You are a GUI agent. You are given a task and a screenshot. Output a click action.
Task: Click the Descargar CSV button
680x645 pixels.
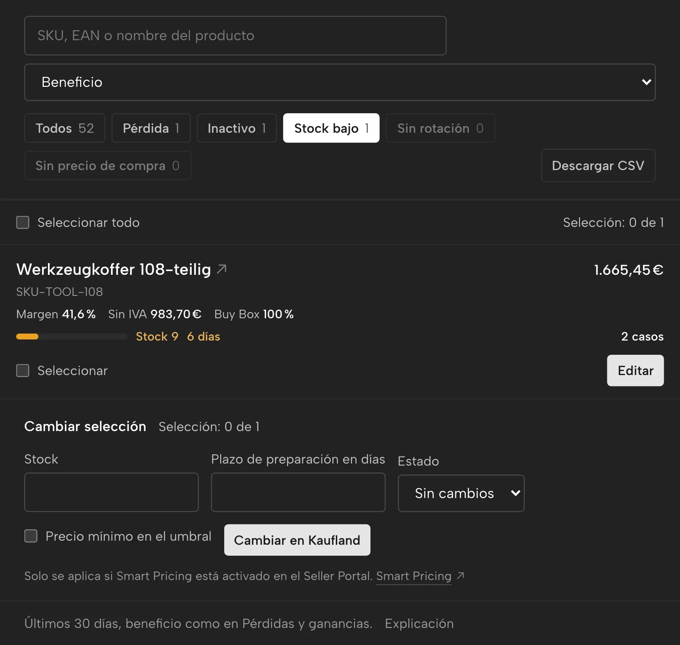598,166
